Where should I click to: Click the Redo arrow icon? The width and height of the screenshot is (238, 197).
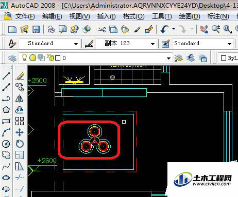[183, 29]
